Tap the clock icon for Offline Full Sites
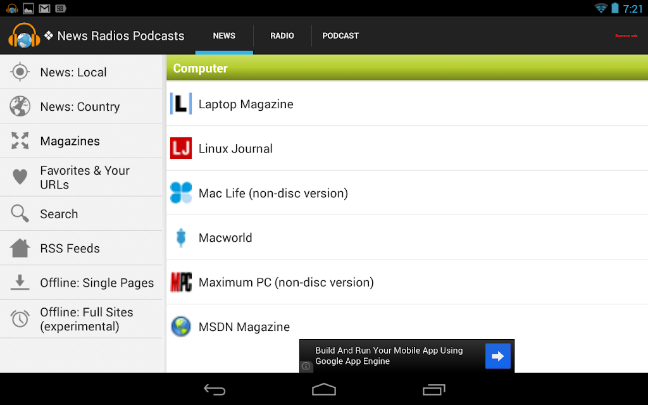Screen dimensions: 648x405 [x=20, y=319]
